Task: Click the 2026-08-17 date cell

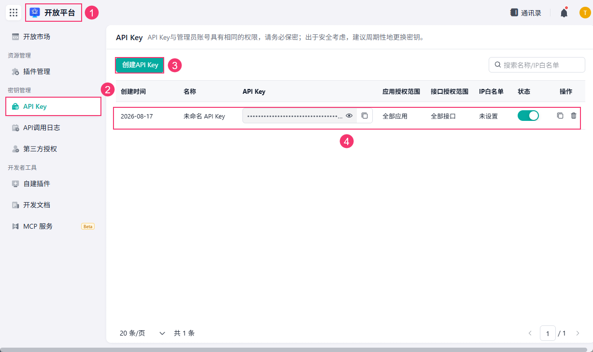Action: pos(137,116)
